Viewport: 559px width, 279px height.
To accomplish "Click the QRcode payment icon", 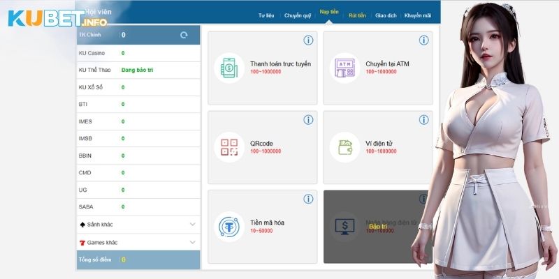I will [x=229, y=147].
